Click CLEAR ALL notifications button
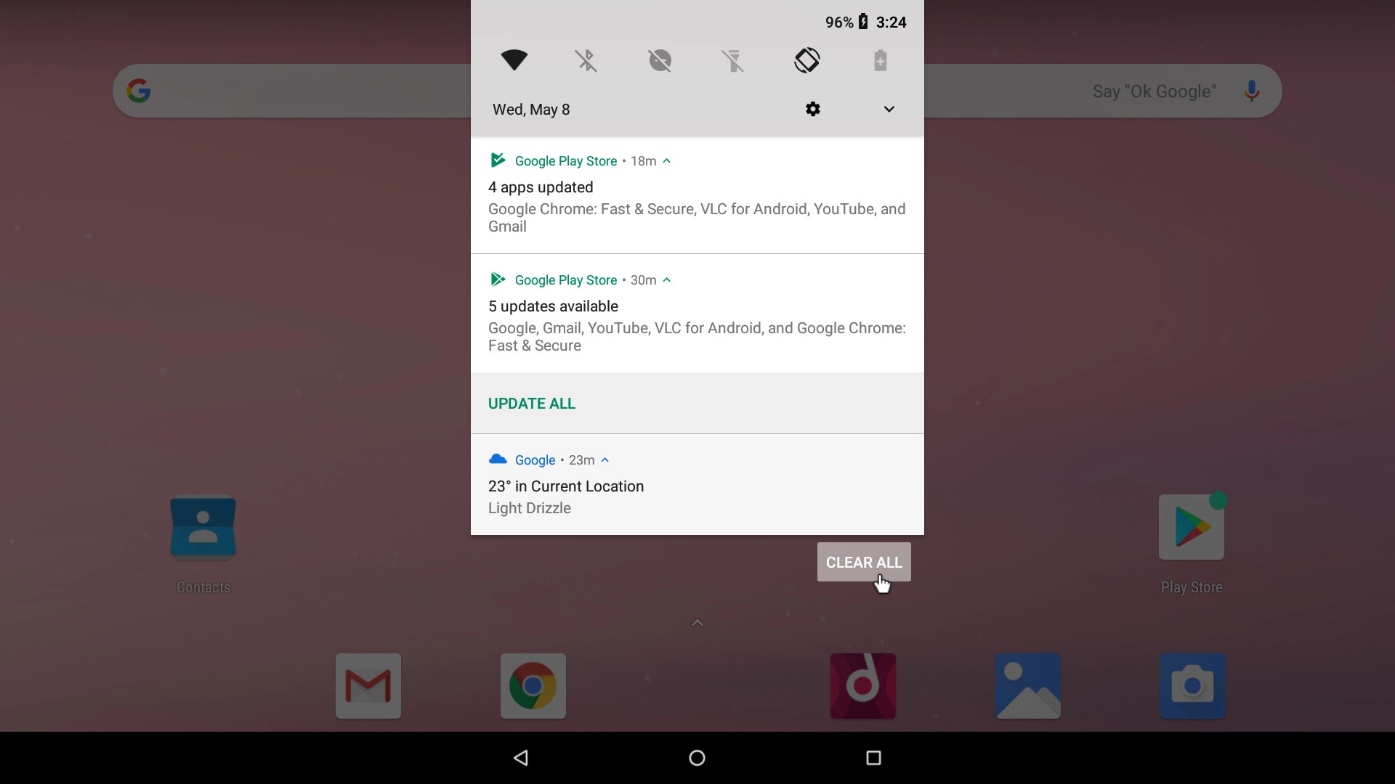The height and width of the screenshot is (784, 1395). click(x=863, y=562)
